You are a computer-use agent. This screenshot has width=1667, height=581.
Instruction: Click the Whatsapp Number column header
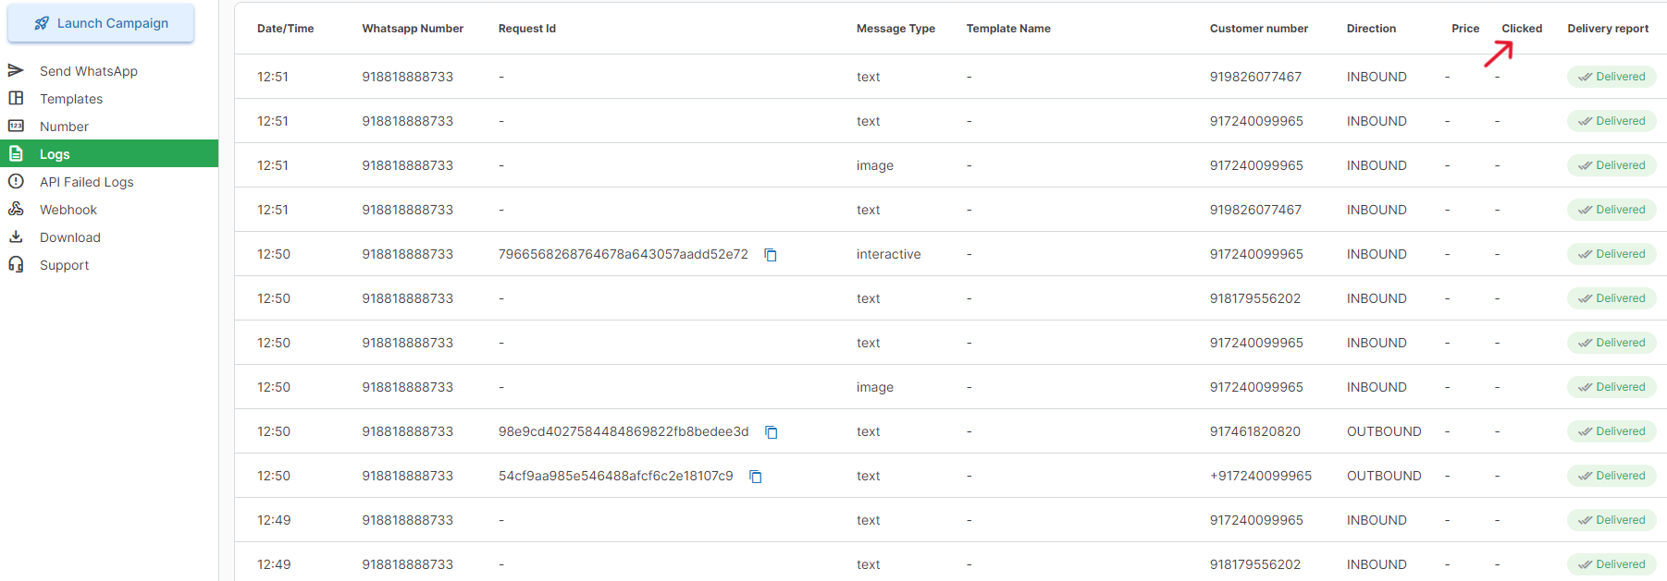click(413, 29)
